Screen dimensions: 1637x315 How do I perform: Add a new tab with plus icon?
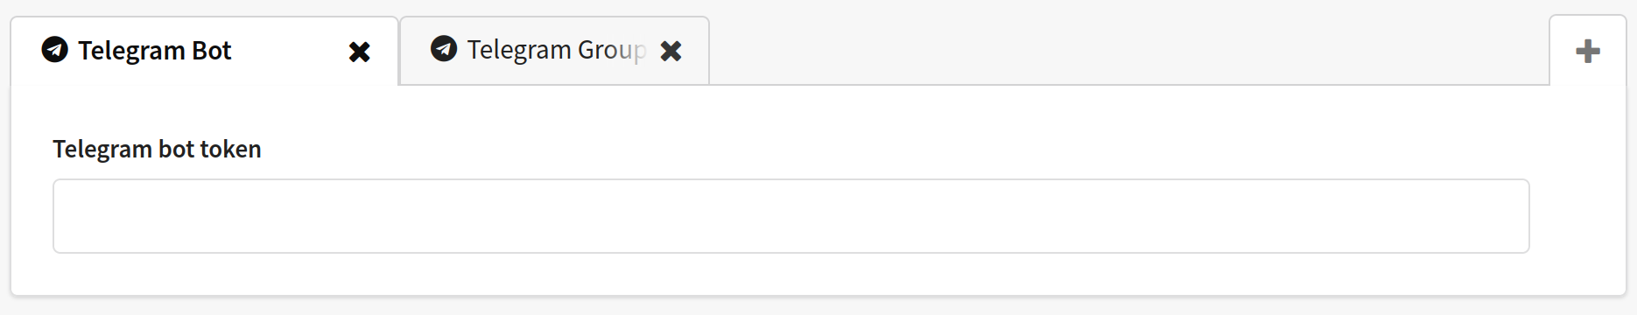(1588, 51)
